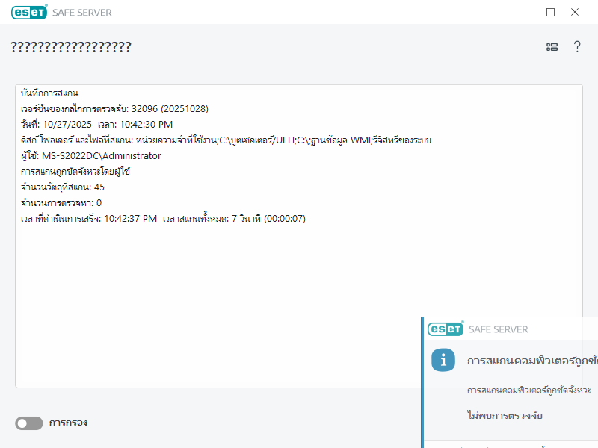Screen dimensions: 598x448
Task: Close the ESET Safe Server window
Action: pyautogui.click(x=575, y=12)
